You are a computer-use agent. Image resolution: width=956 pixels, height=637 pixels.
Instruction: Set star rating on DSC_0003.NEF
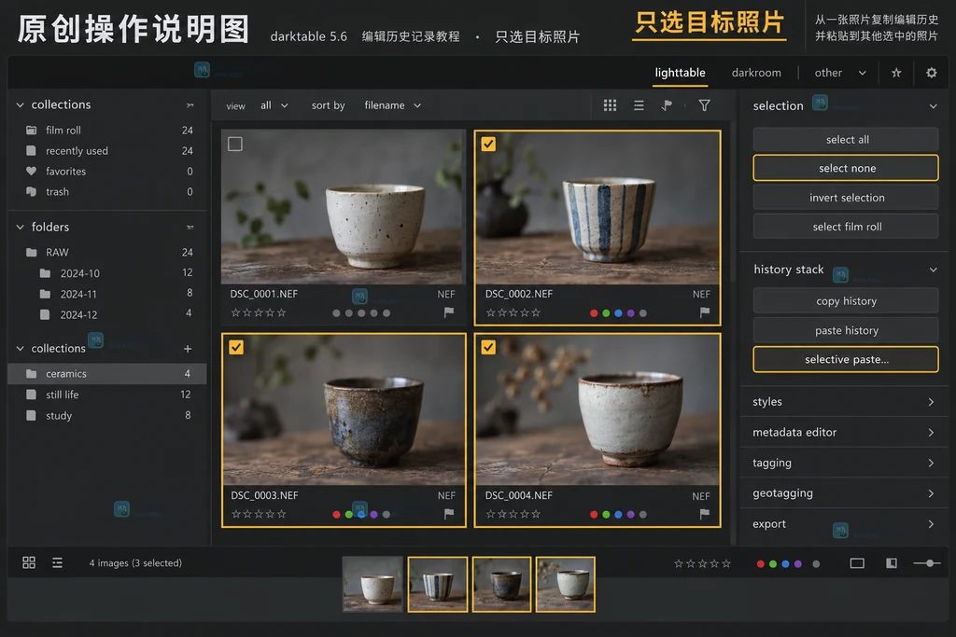[x=258, y=513]
